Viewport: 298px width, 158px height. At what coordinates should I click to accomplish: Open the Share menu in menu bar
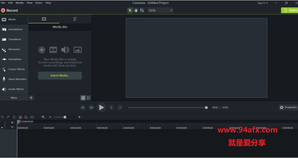(39, 3)
